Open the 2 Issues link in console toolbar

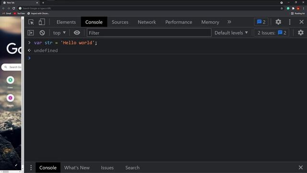pyautogui.click(x=272, y=33)
